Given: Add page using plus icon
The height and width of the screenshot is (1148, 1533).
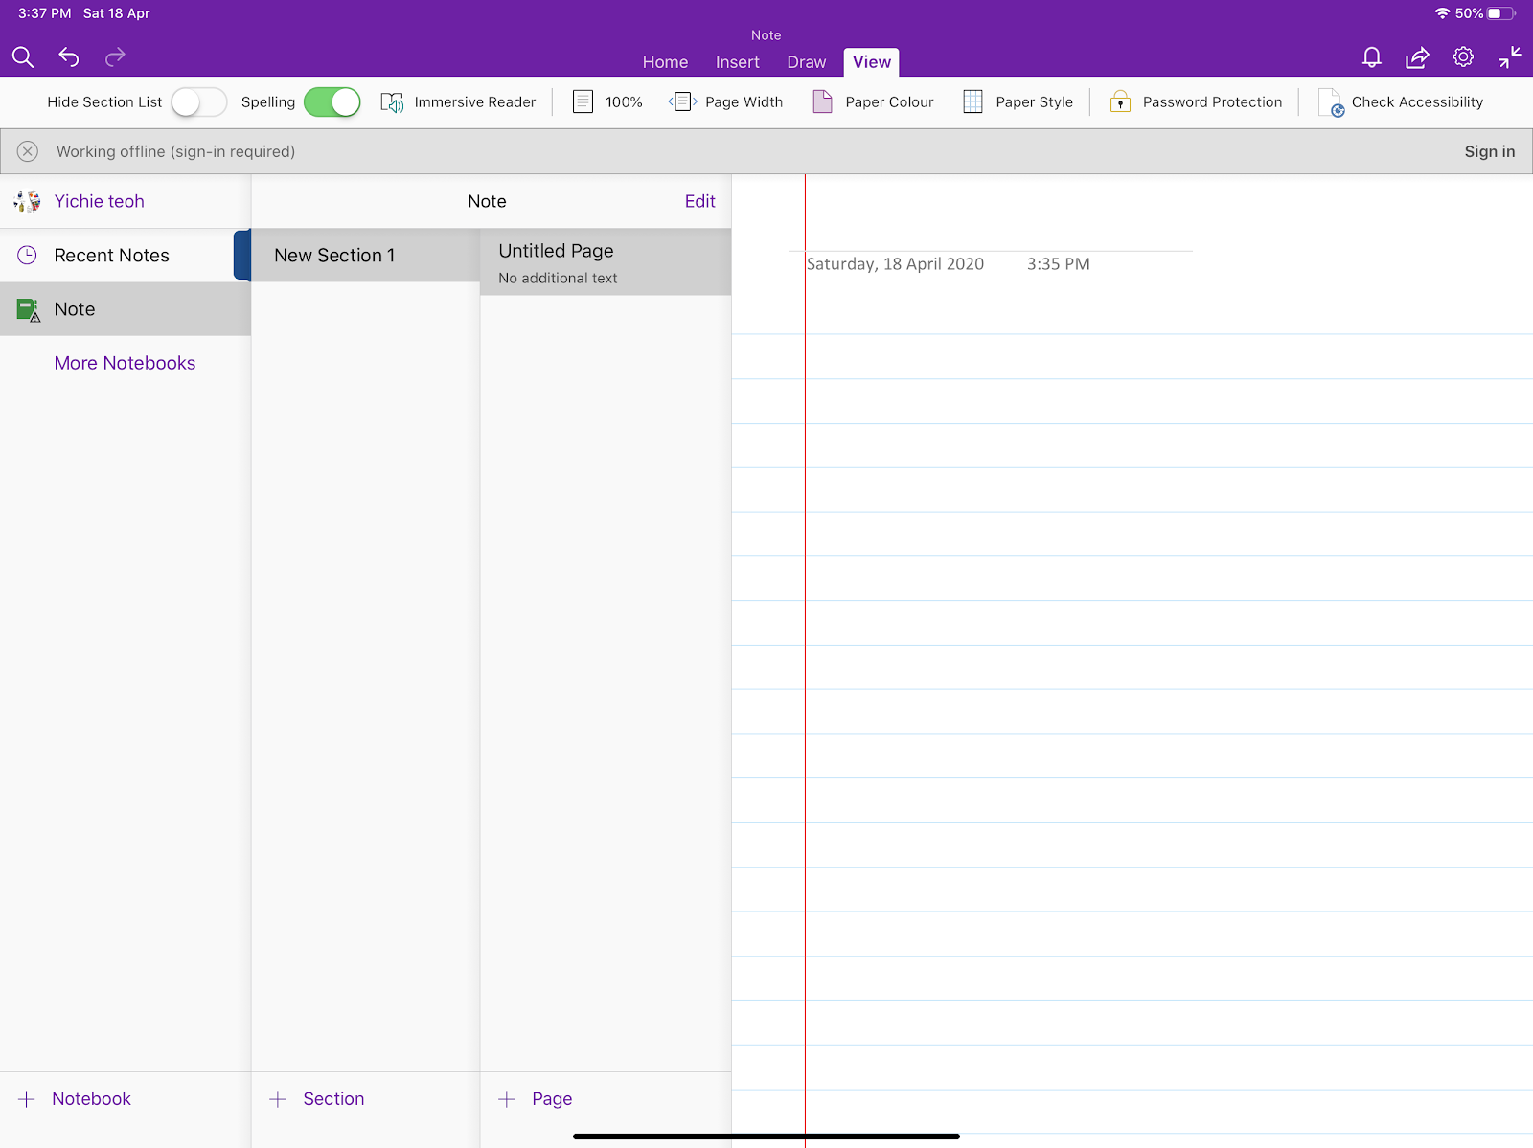Looking at the screenshot, I should 507,1099.
